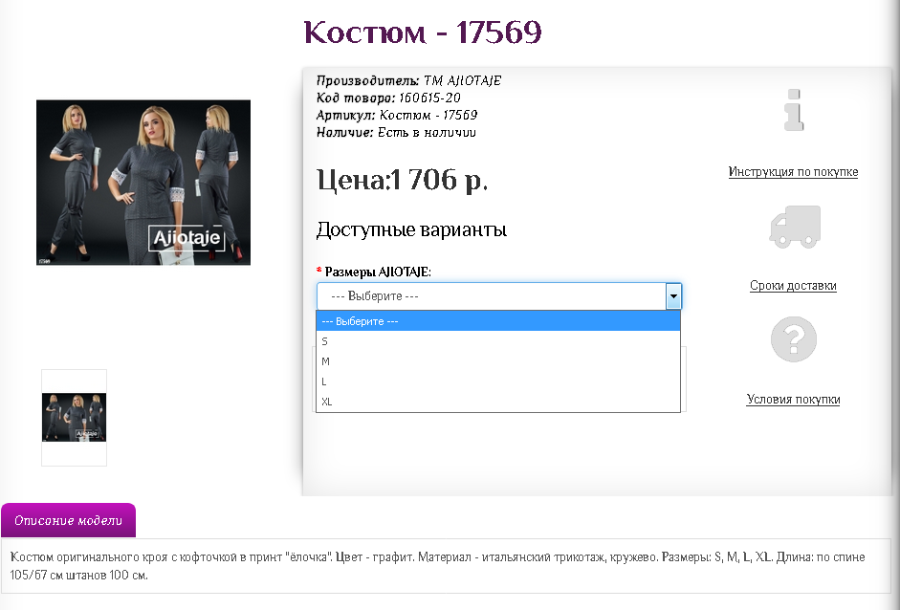Click the product description paragraph text

[437, 566]
